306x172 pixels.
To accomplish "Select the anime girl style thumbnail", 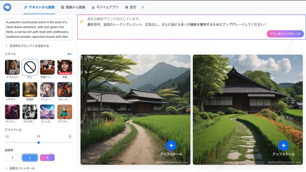I will (x=47, y=90).
